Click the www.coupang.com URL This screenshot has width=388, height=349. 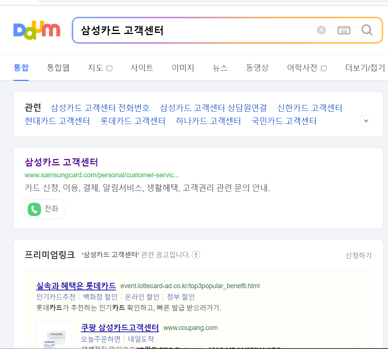click(190, 328)
